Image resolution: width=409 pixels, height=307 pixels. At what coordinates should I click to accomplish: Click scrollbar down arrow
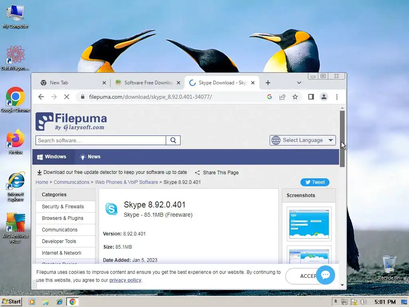(342, 285)
